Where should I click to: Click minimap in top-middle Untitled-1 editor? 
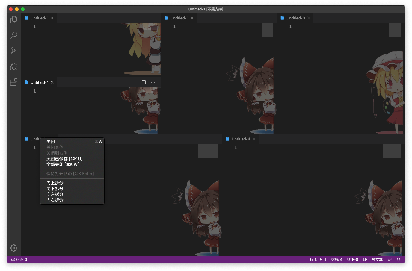click(x=267, y=30)
